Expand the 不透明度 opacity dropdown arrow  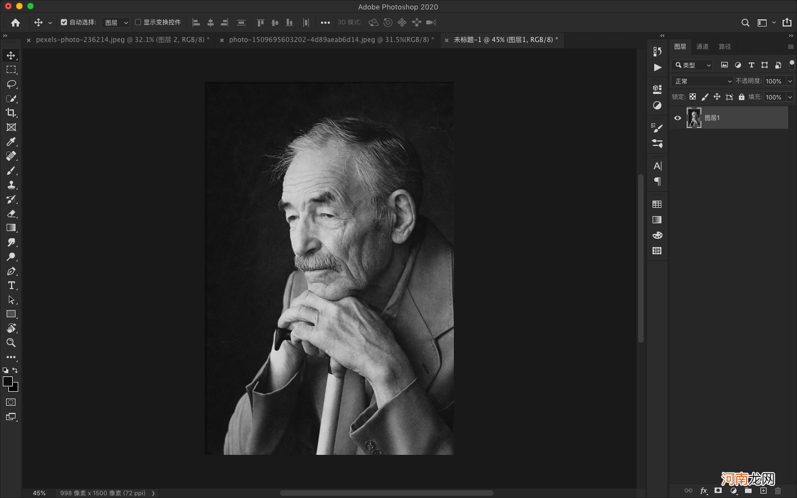(790, 81)
